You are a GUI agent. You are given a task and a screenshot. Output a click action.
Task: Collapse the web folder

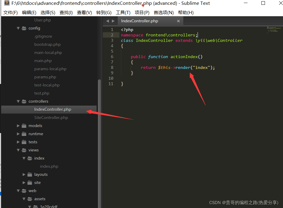tap(18, 191)
